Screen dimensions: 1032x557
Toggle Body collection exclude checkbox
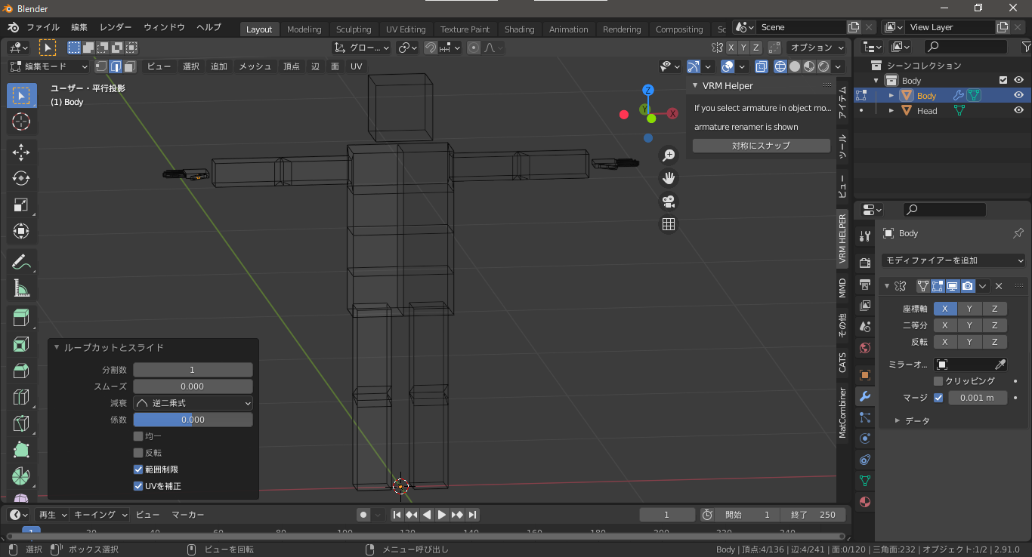tap(1003, 80)
